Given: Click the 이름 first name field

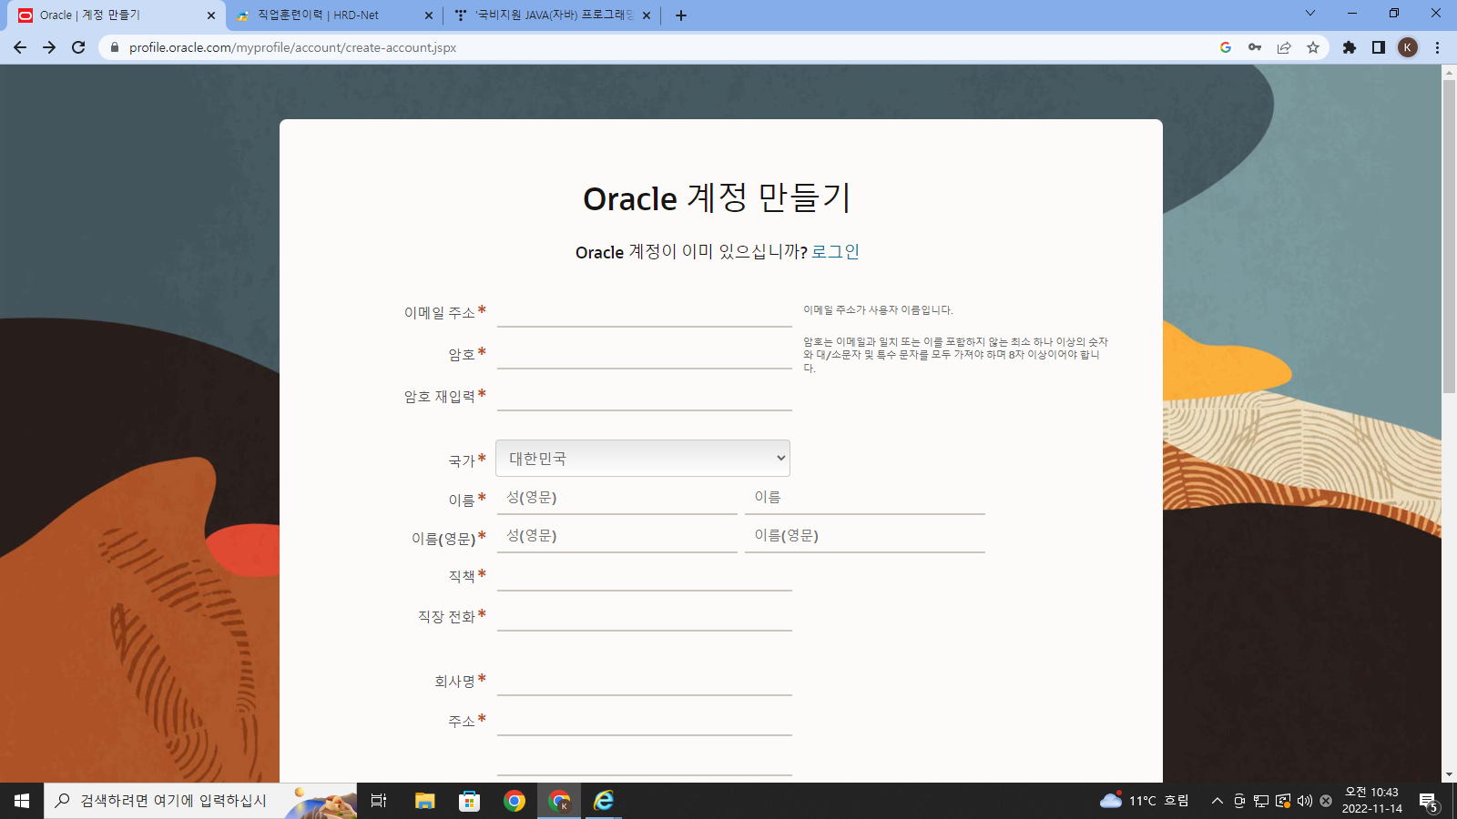Looking at the screenshot, I should [865, 498].
